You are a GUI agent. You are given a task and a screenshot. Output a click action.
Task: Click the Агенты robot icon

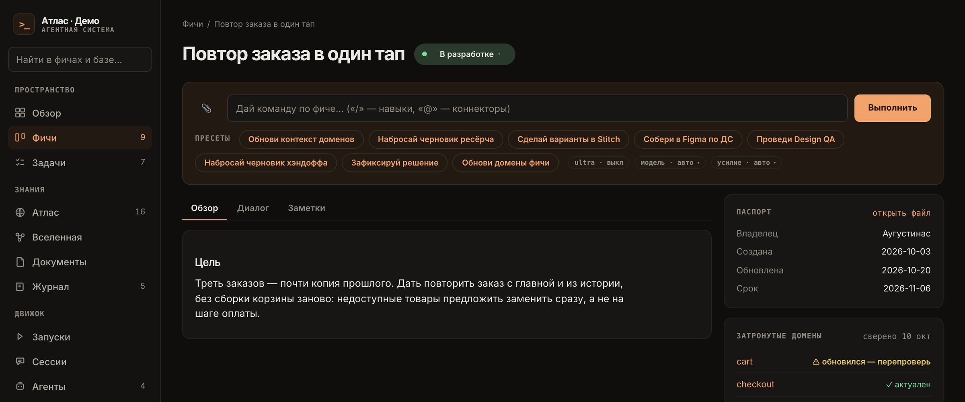click(x=20, y=386)
